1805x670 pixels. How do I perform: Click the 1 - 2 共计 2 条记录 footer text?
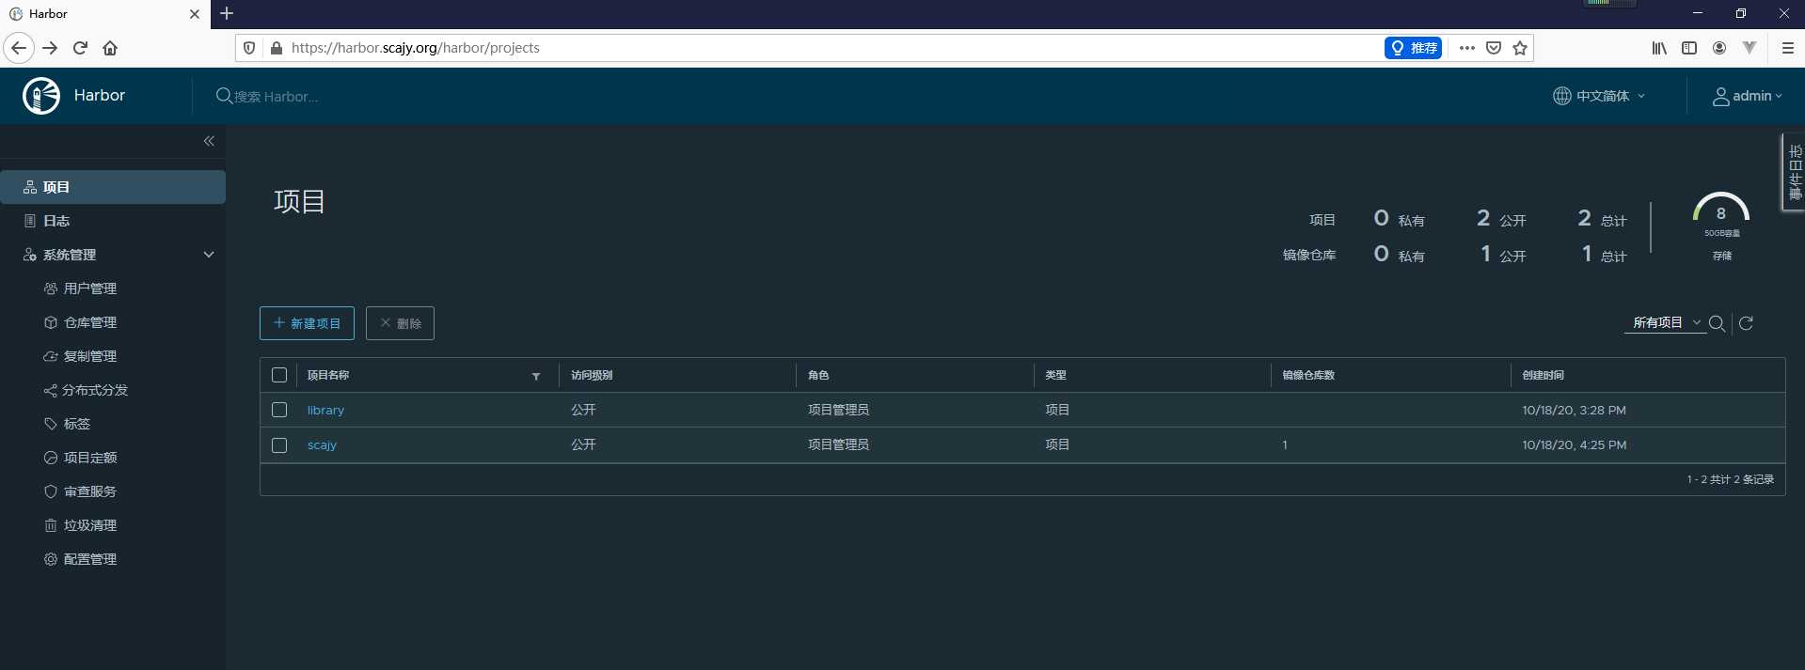[x=1731, y=479]
